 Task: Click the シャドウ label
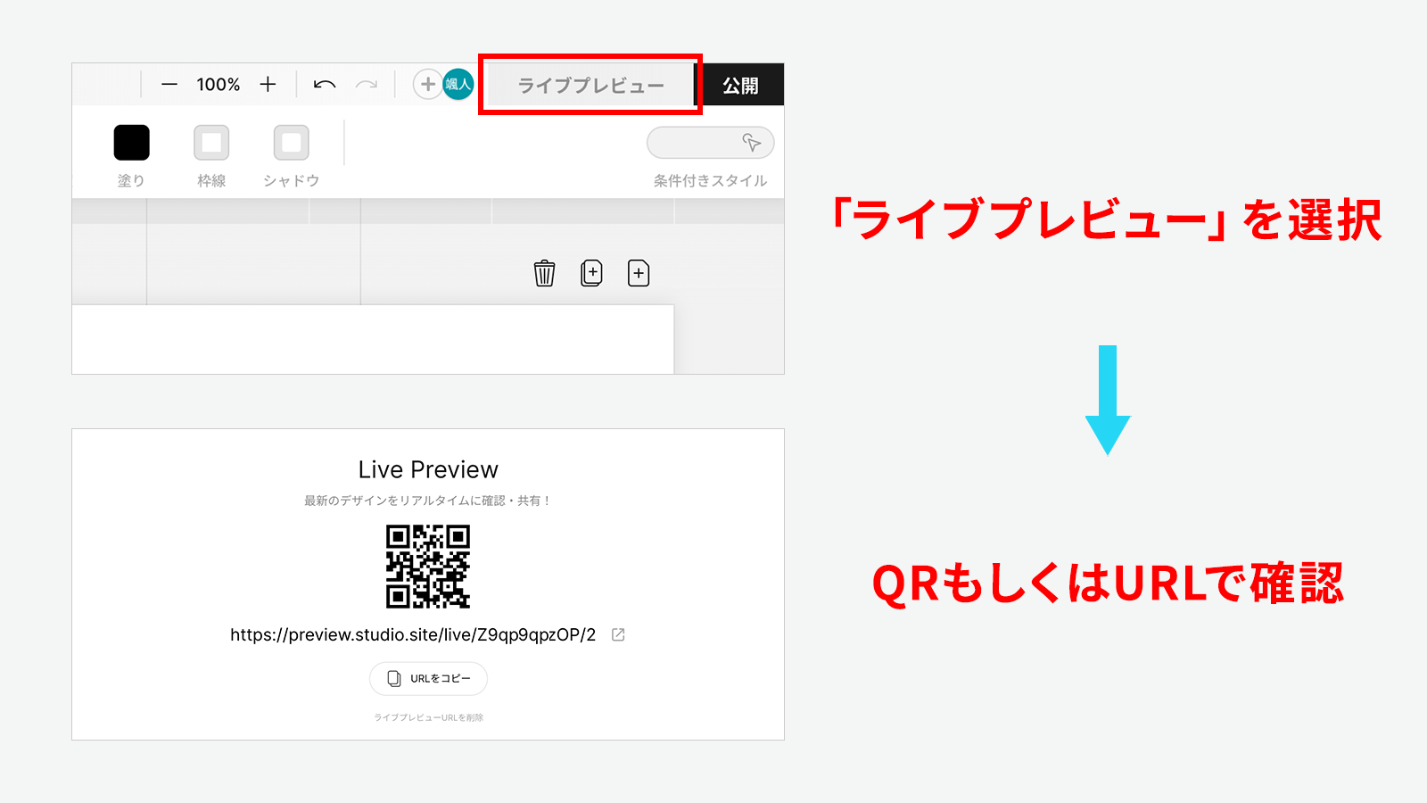tap(292, 180)
